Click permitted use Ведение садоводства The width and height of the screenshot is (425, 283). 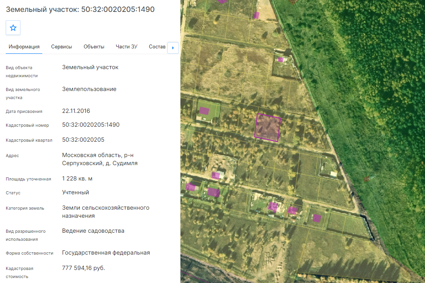click(93, 231)
